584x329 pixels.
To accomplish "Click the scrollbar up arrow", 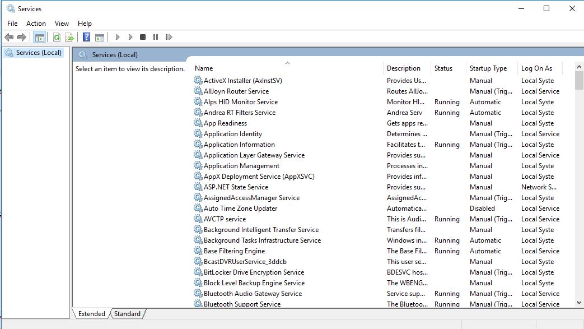I will pyautogui.click(x=579, y=67).
